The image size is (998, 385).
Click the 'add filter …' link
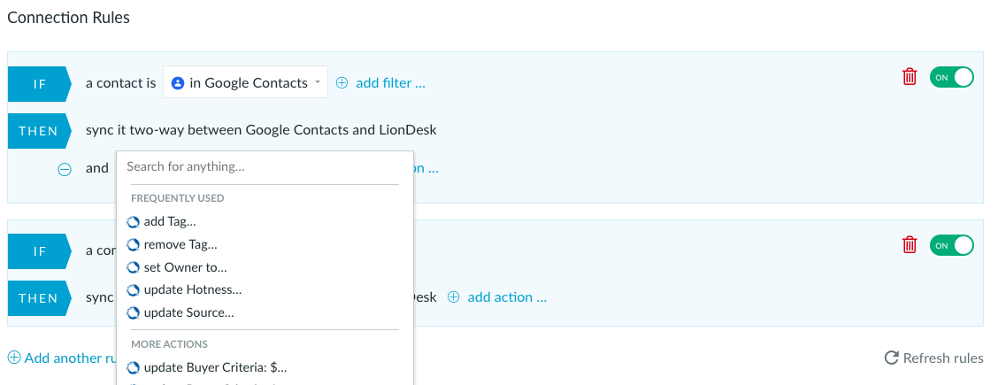391,82
